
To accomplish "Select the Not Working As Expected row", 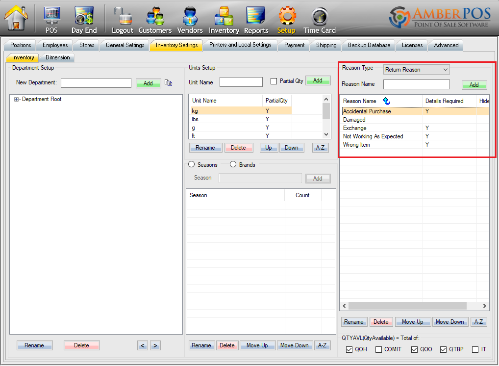I will pyautogui.click(x=415, y=136).
